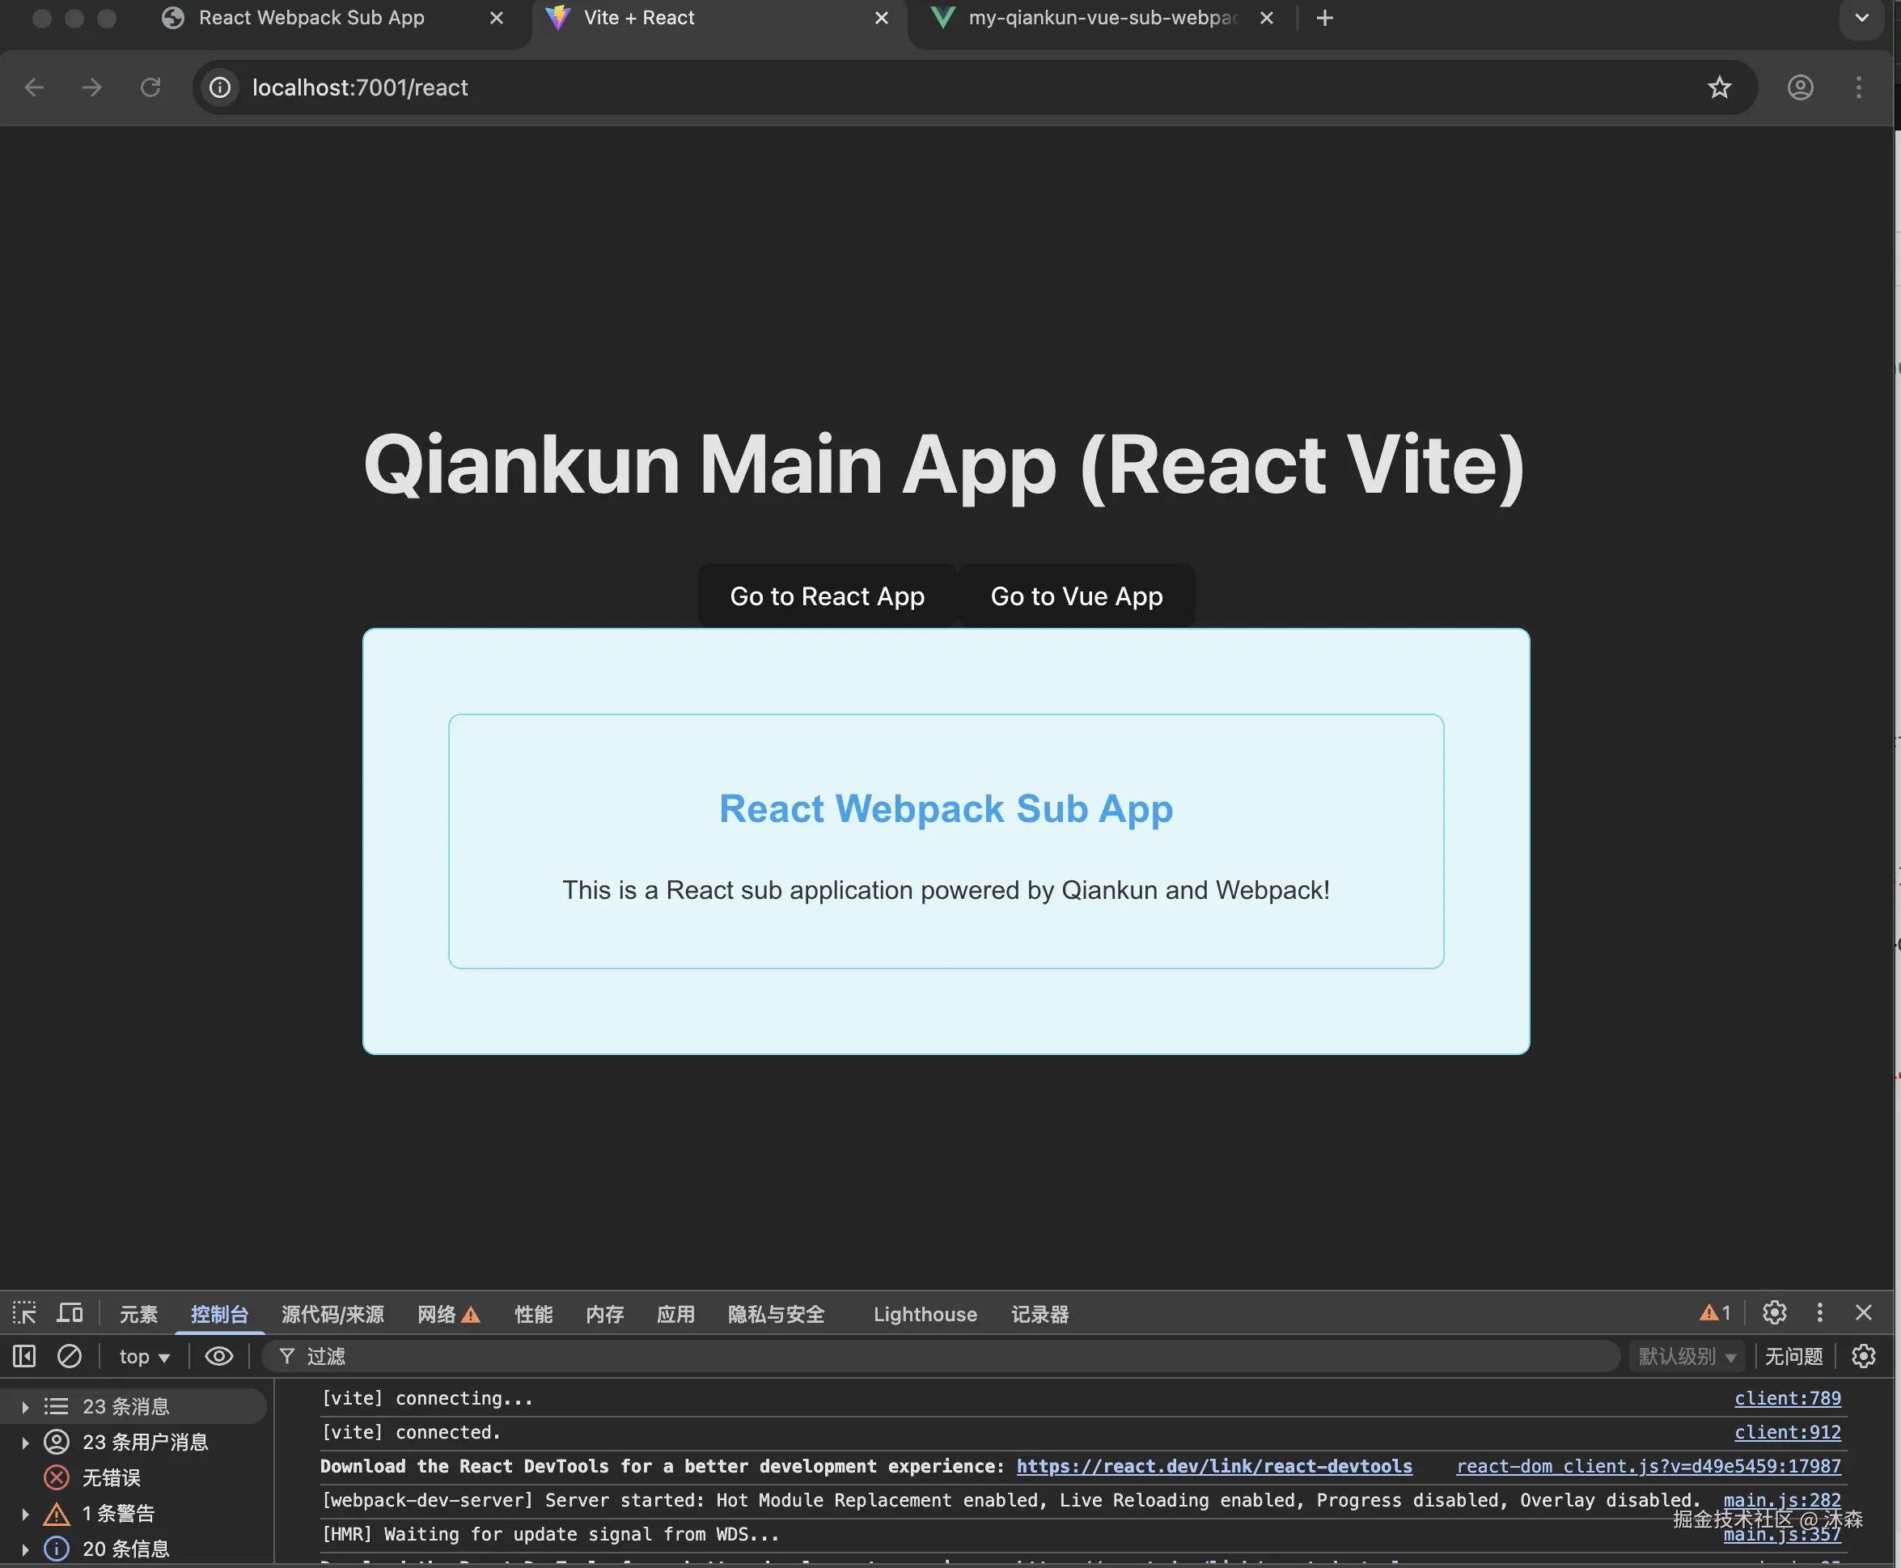Open console settings gear next to 无问题
Viewport: 1901px width, 1568px height.
pyautogui.click(x=1863, y=1356)
